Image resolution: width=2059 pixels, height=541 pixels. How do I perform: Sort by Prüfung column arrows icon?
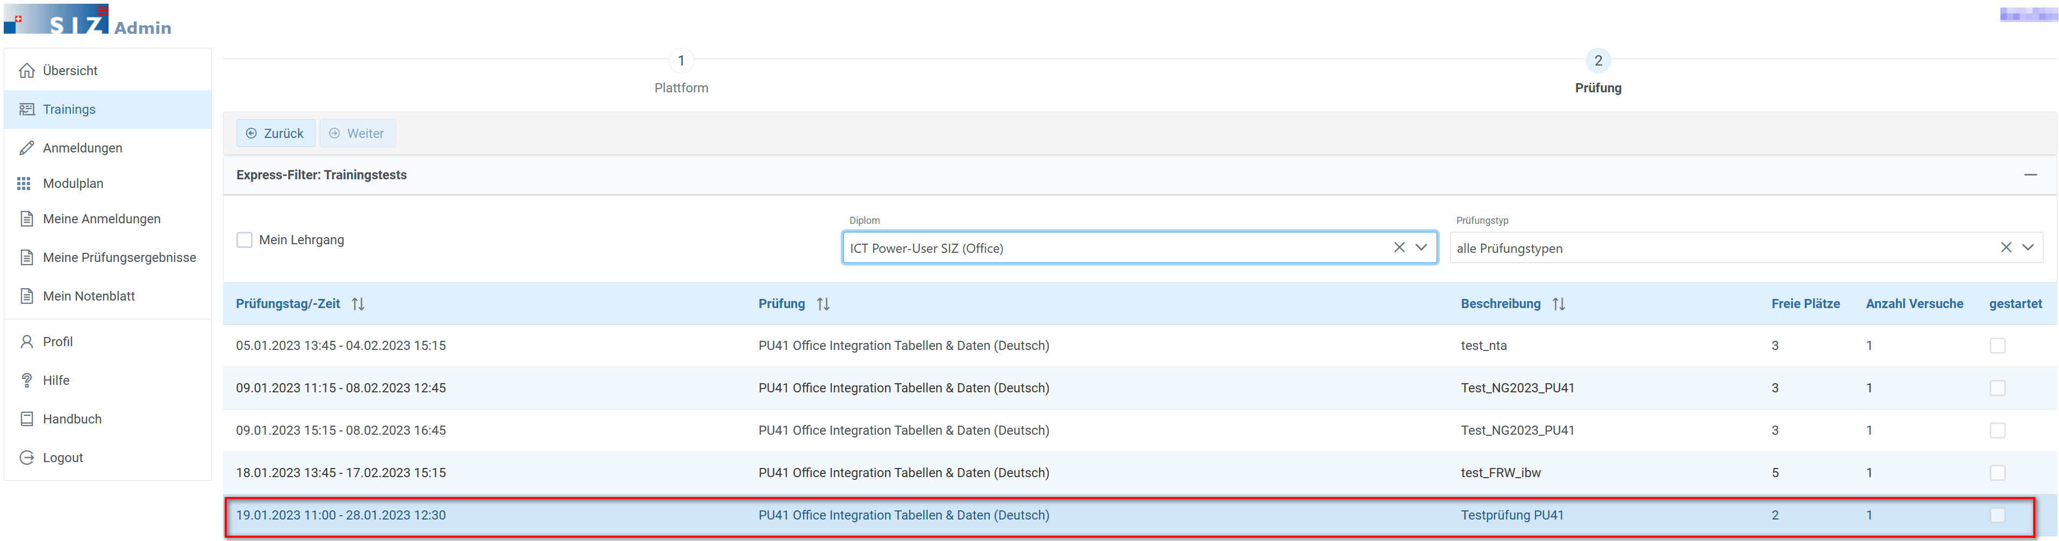(823, 304)
